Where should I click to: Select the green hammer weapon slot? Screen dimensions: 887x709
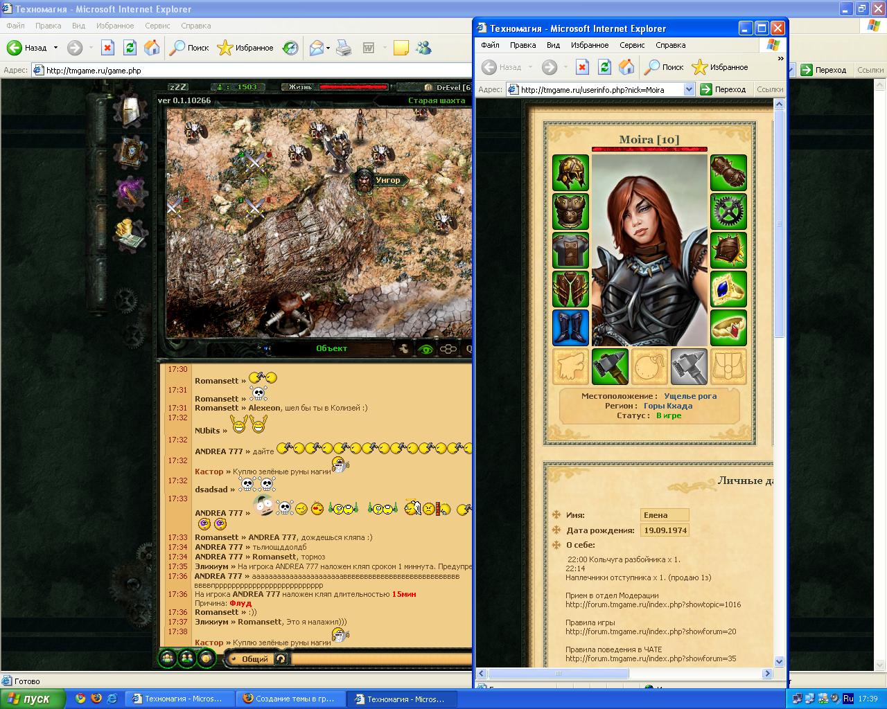pyautogui.click(x=610, y=366)
